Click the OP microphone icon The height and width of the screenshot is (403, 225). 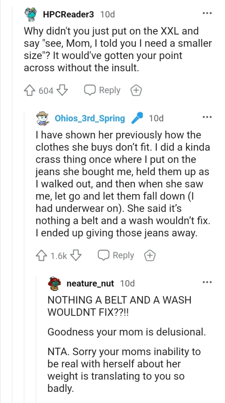(137, 118)
